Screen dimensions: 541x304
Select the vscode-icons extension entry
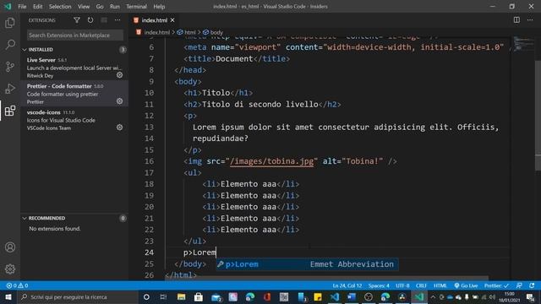point(74,120)
